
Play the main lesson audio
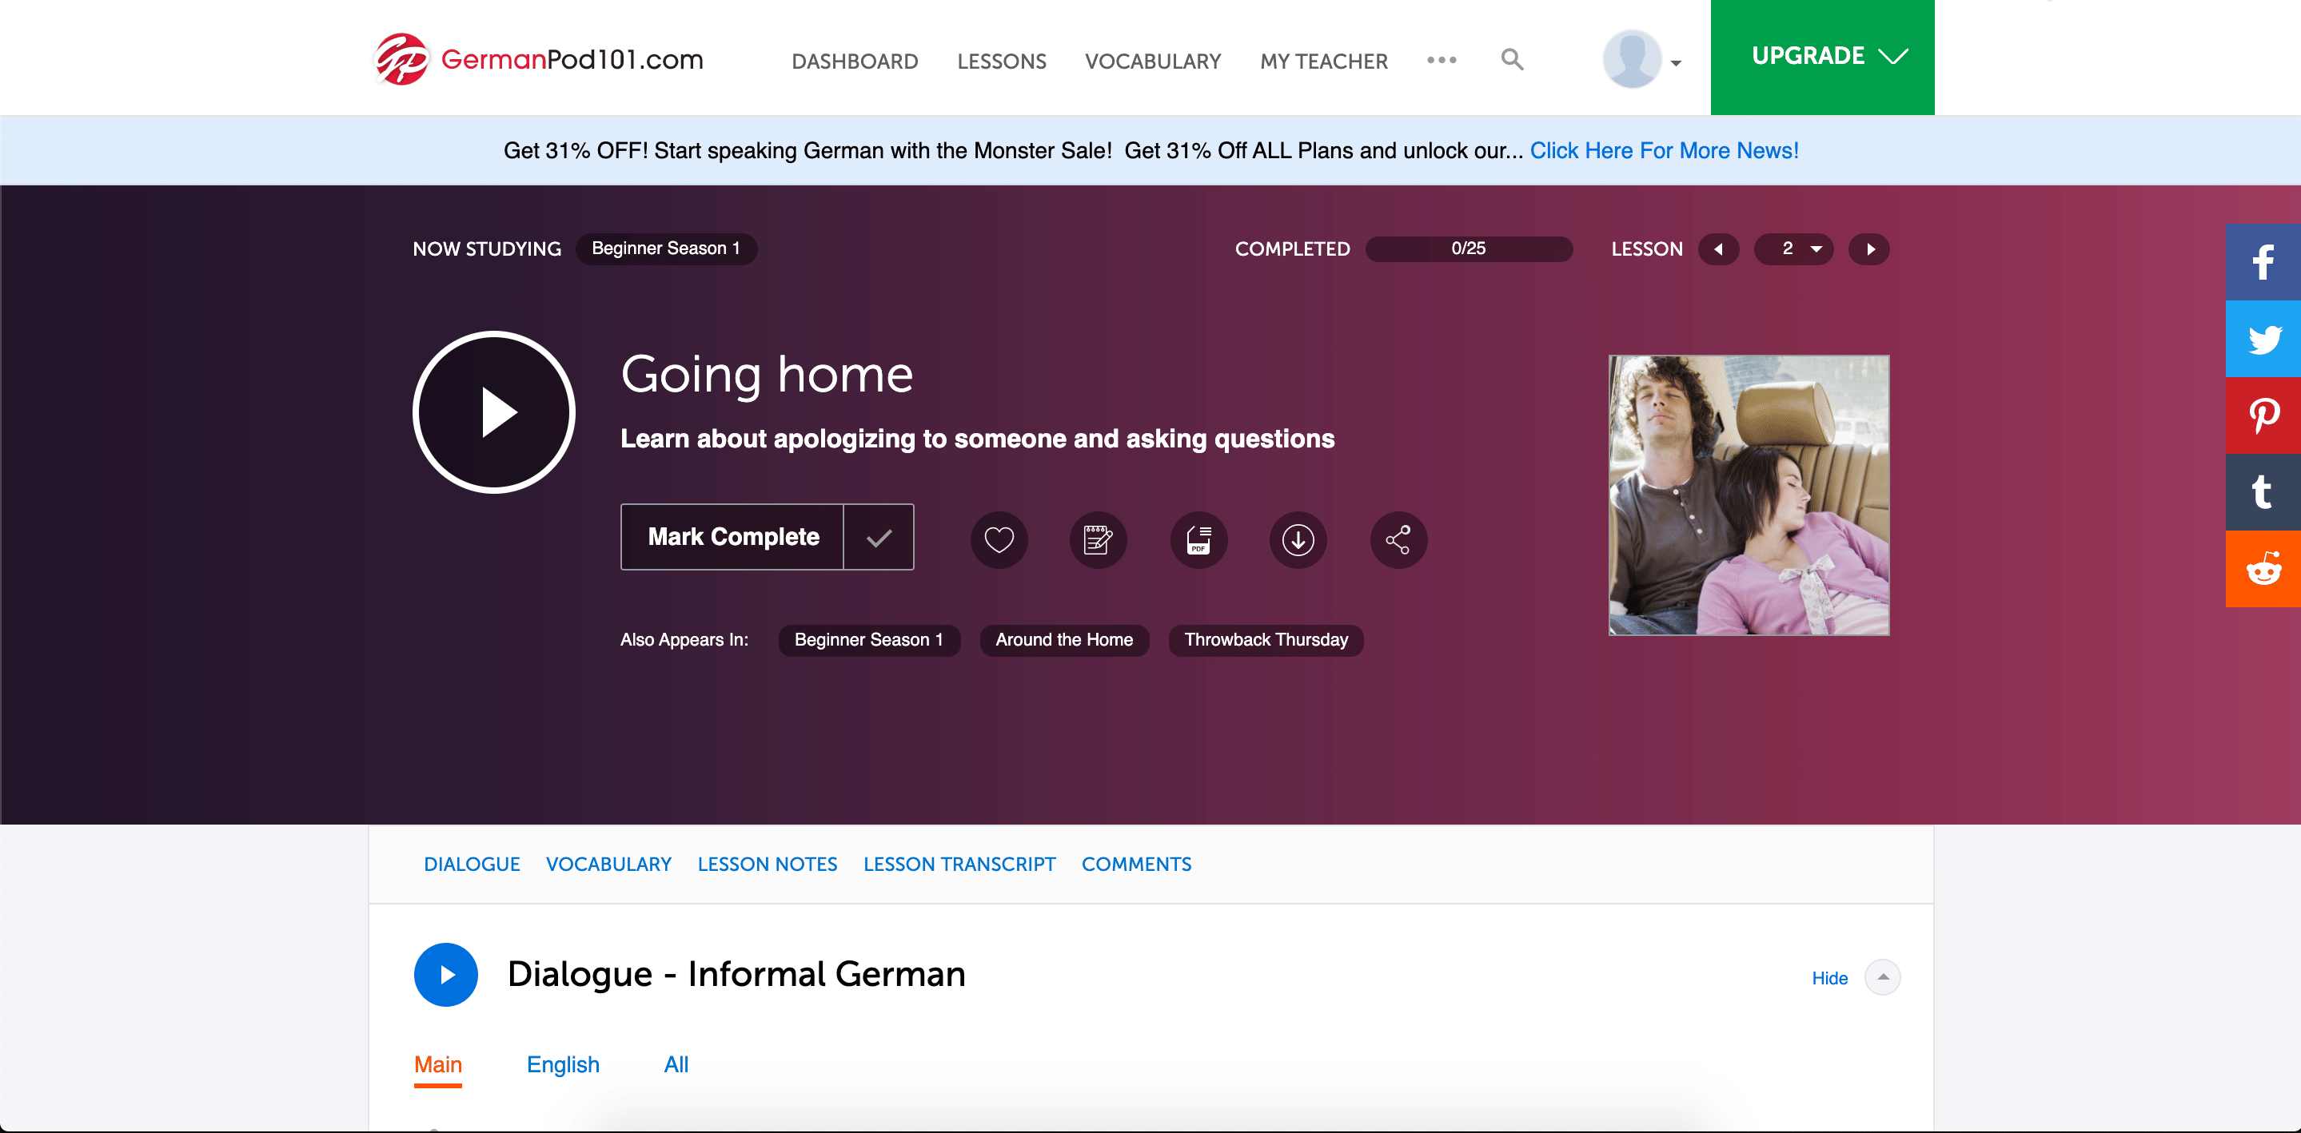494,411
